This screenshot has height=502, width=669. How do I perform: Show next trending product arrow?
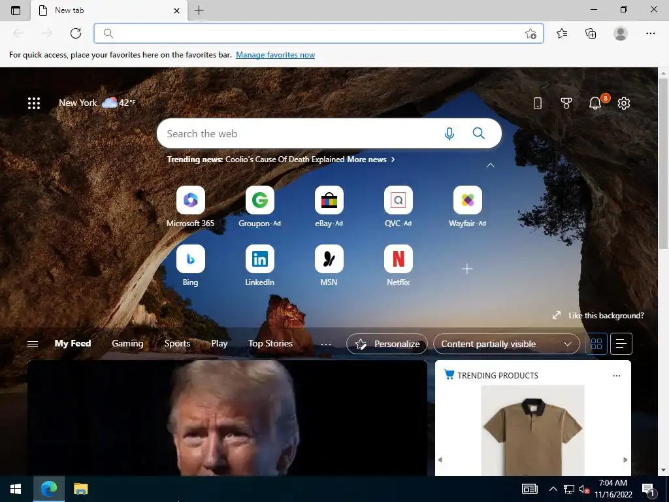tap(625, 460)
